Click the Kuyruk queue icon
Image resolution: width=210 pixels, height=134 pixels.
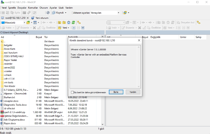(54, 13)
